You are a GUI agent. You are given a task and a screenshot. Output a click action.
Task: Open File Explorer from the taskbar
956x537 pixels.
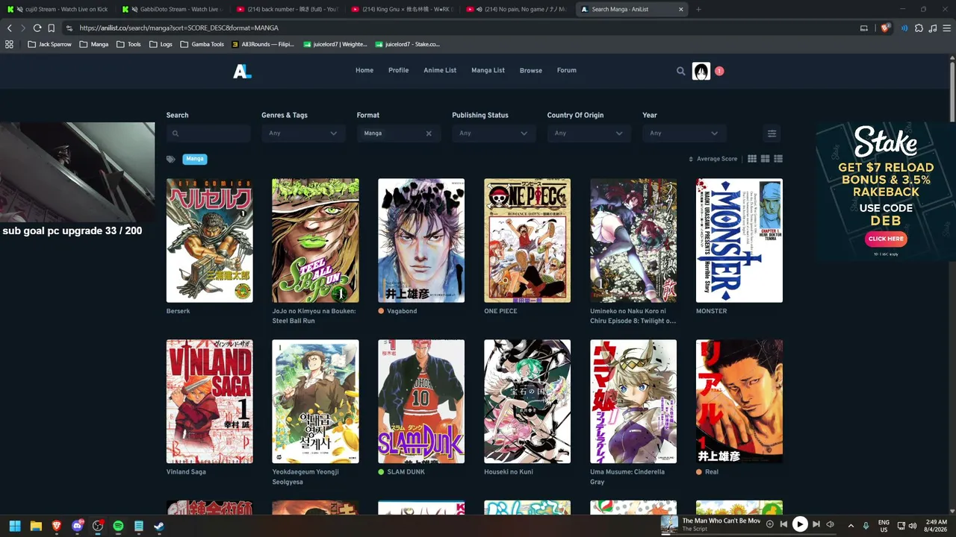[35, 526]
